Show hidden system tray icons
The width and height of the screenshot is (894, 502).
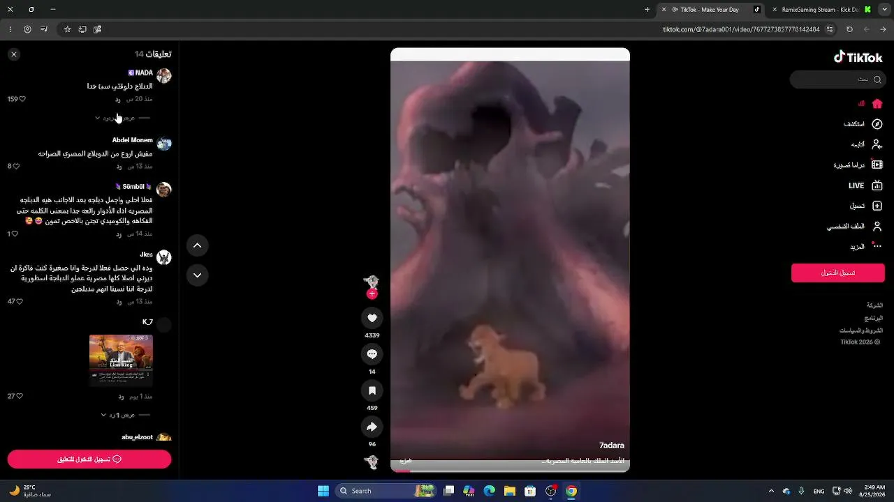point(771,491)
